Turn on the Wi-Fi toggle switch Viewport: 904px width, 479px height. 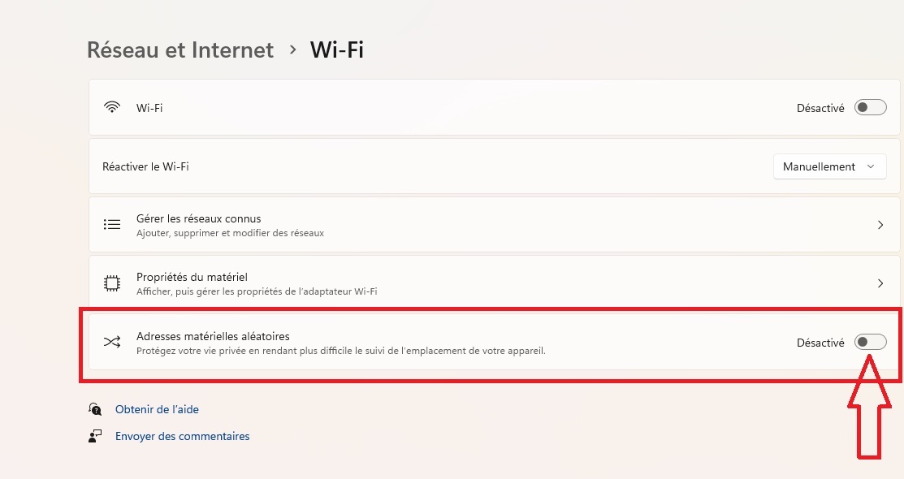(x=870, y=107)
